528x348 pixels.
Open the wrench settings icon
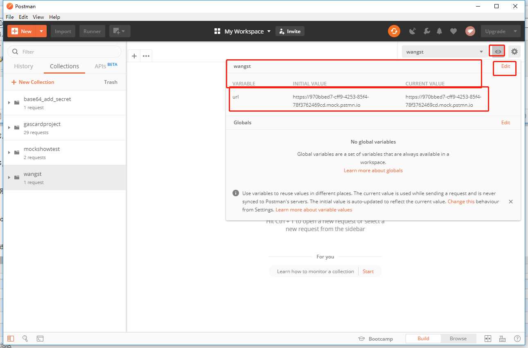tap(426, 31)
